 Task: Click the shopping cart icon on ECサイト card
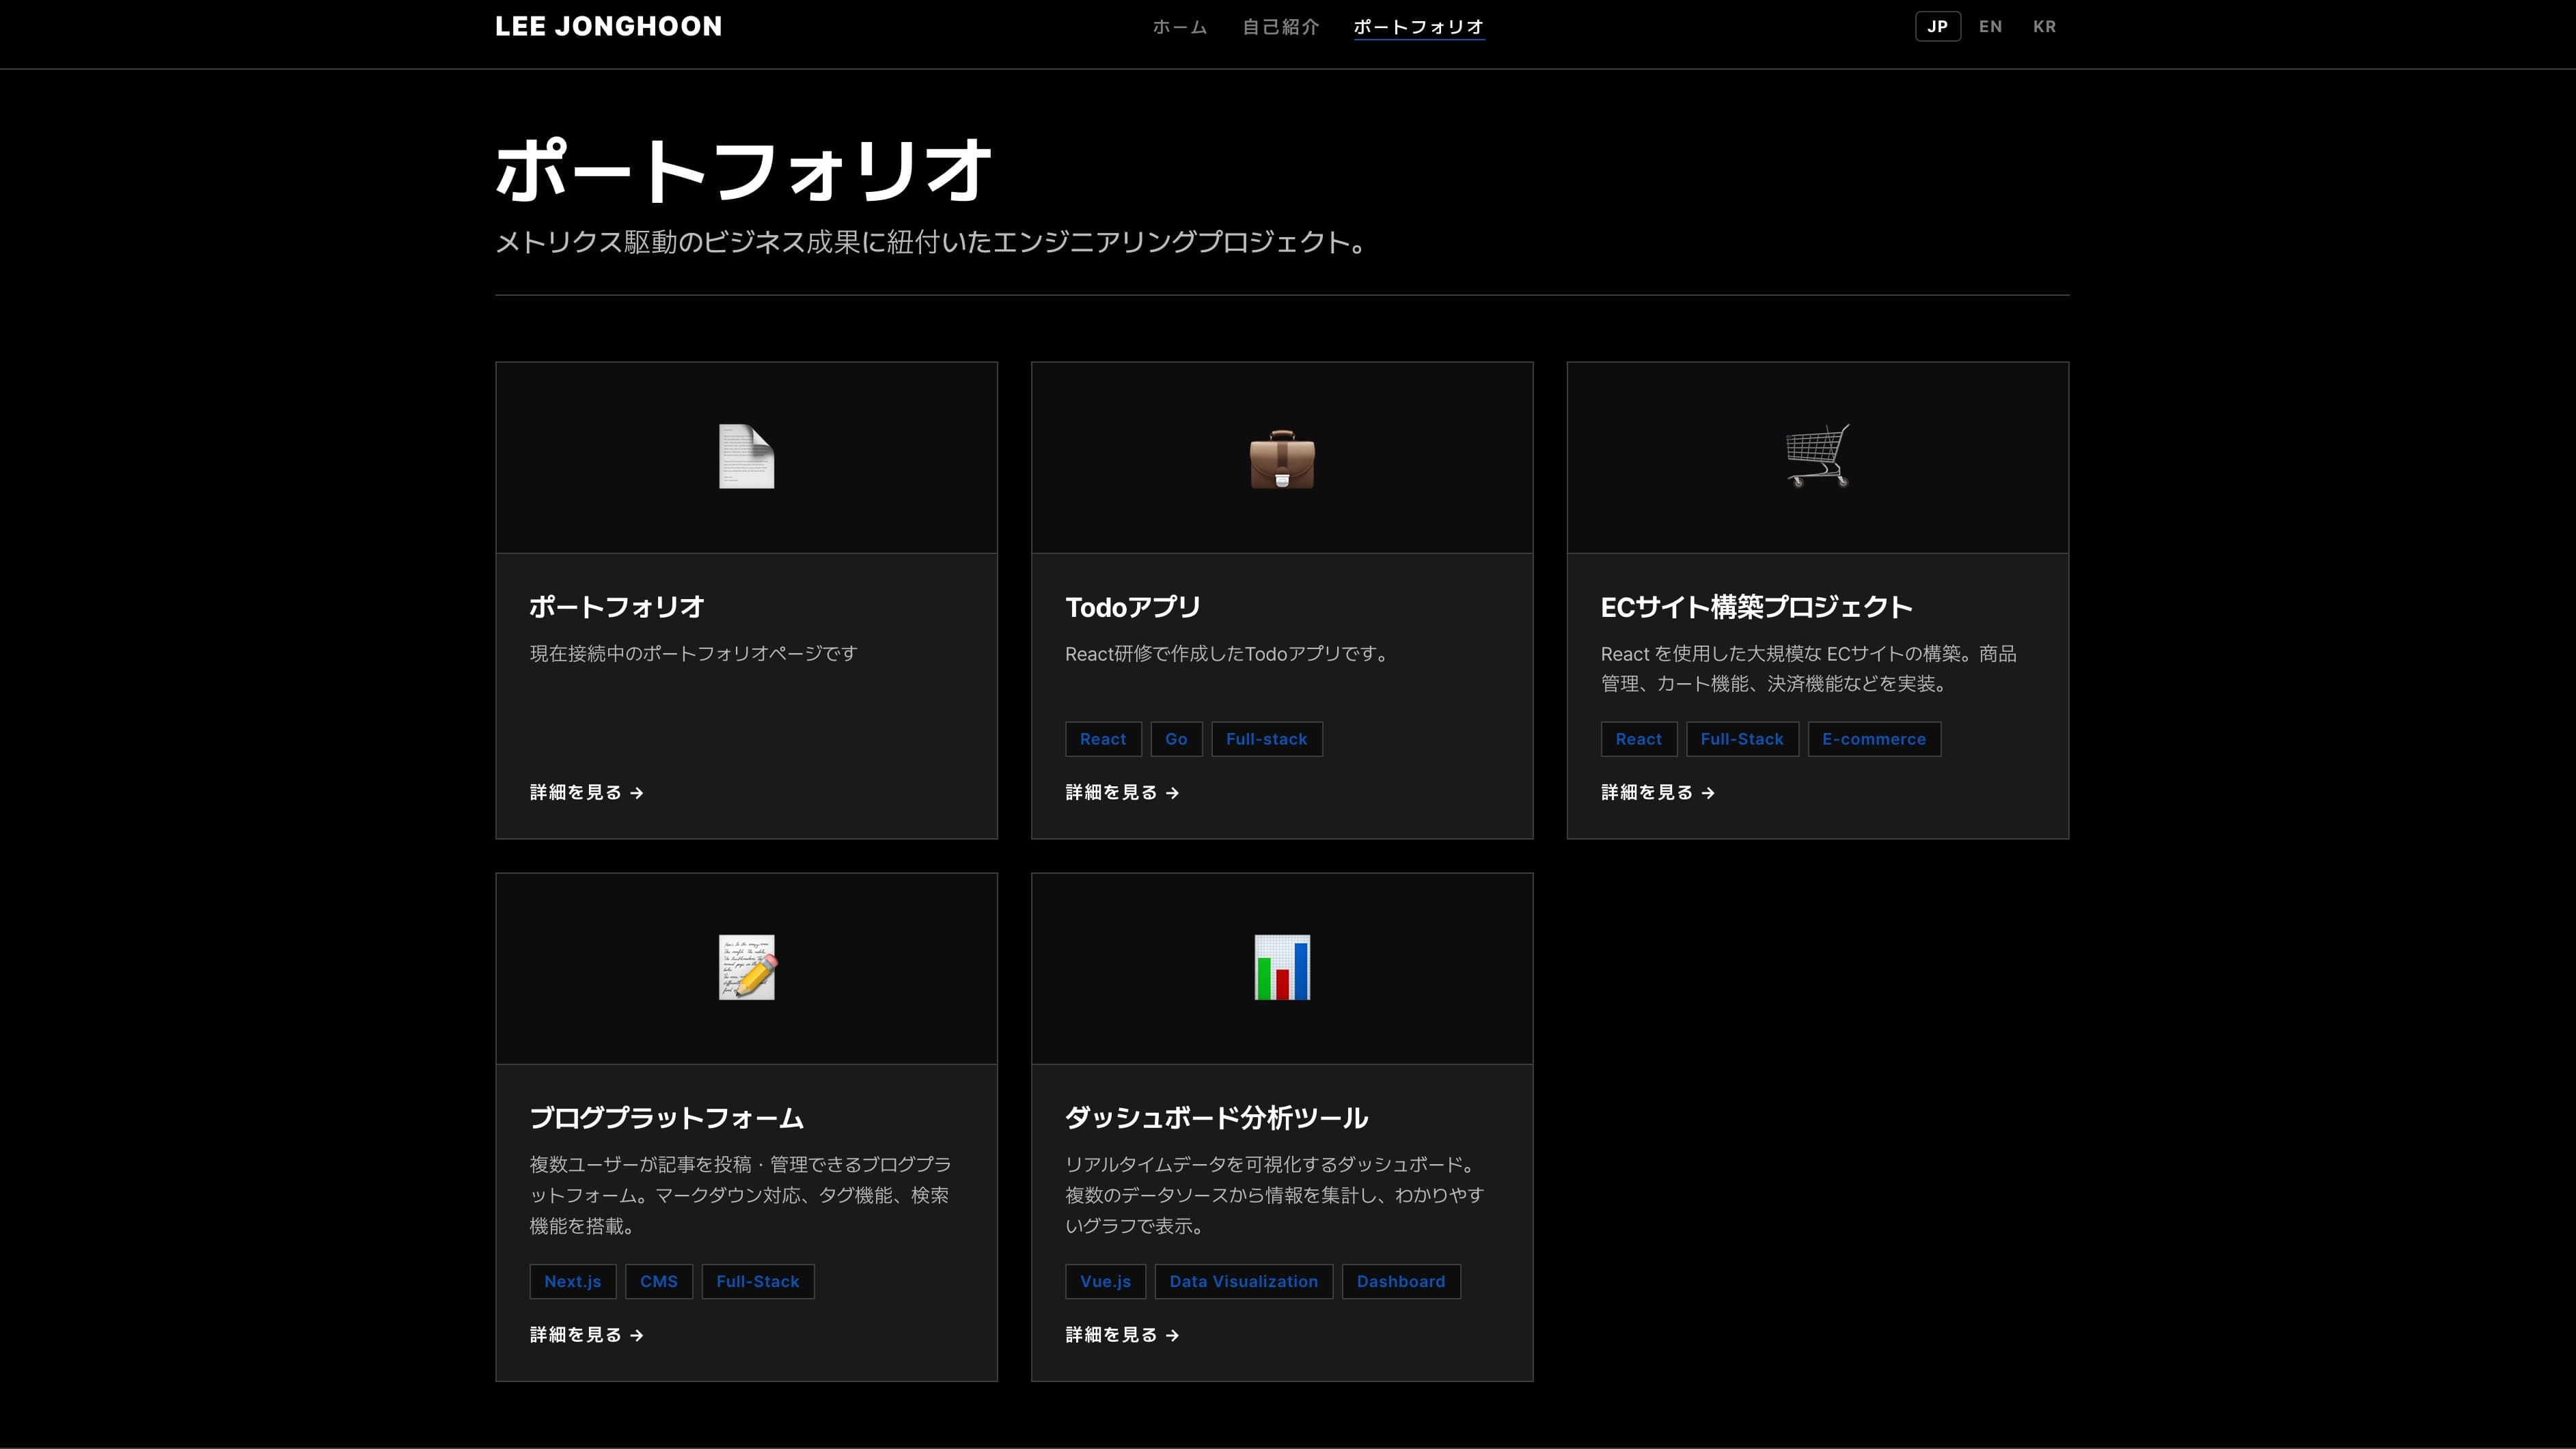[x=1817, y=456]
